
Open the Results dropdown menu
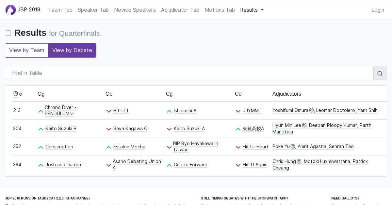point(252,10)
